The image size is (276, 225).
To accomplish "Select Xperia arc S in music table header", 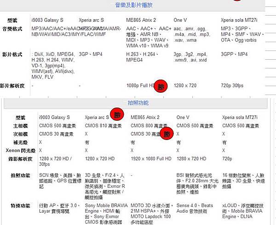I will 91,20.
